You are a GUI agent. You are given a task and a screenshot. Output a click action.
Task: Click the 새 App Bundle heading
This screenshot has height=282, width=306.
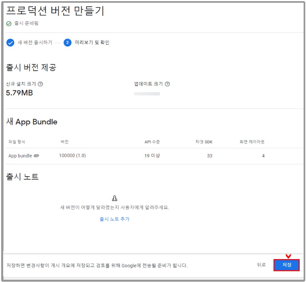32,122
